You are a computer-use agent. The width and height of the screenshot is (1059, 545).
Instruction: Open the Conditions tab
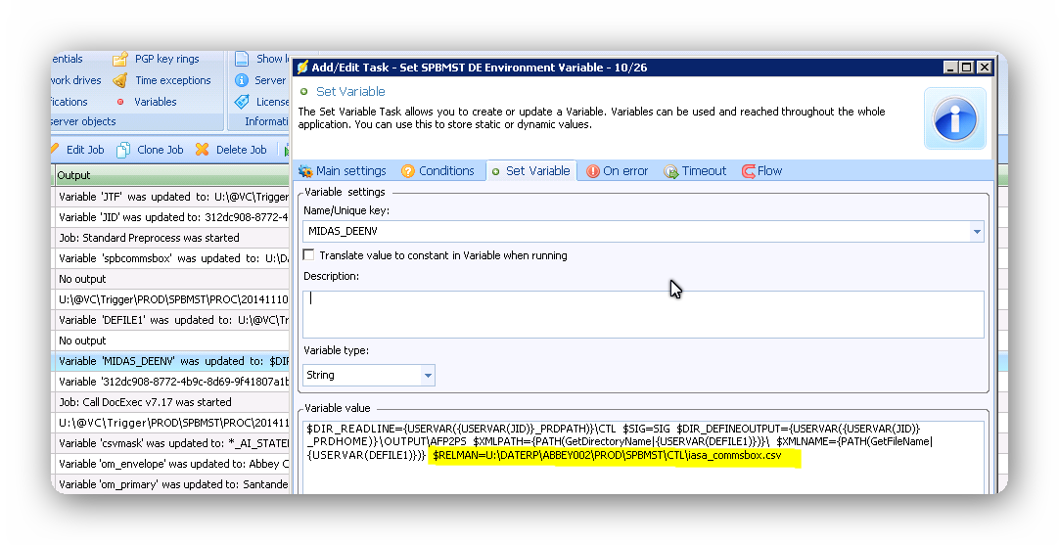pos(437,171)
